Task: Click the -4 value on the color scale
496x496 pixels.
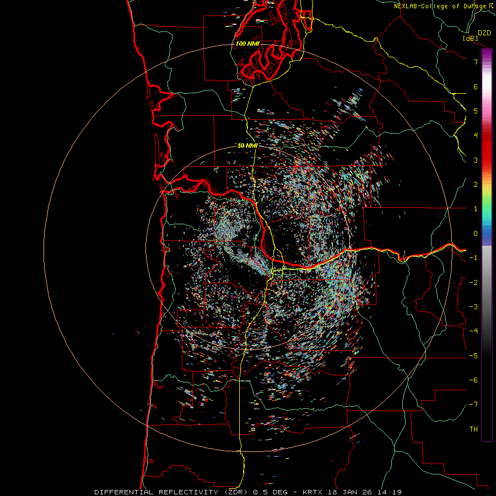Action: (x=473, y=331)
